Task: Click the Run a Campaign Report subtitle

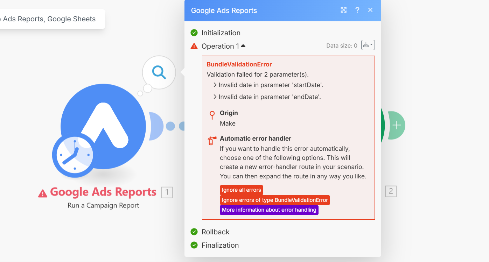Action: click(103, 205)
